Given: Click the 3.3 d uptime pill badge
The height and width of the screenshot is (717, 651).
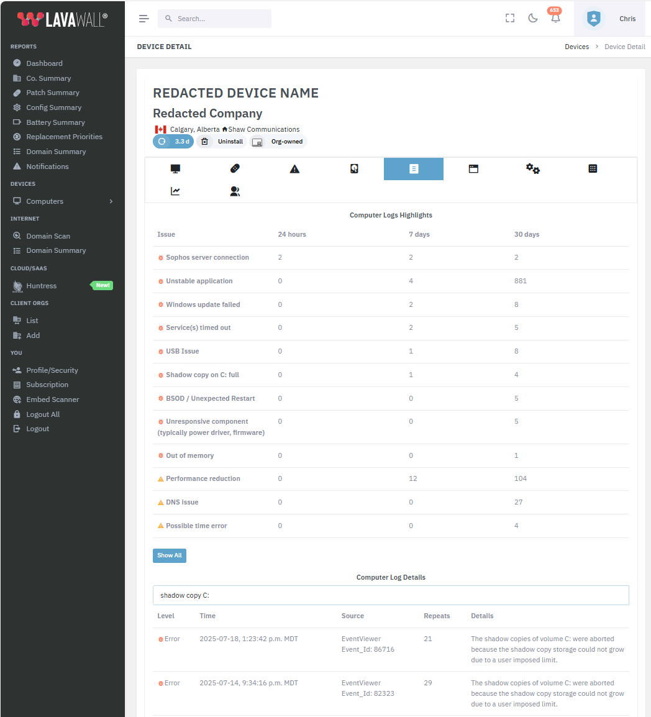Looking at the screenshot, I should (x=173, y=141).
